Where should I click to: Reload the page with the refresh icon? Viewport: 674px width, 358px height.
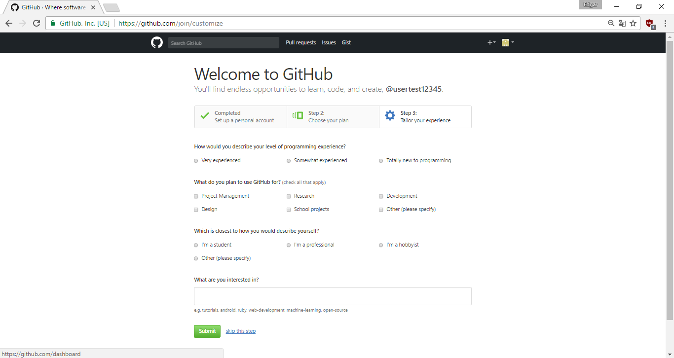(36, 23)
